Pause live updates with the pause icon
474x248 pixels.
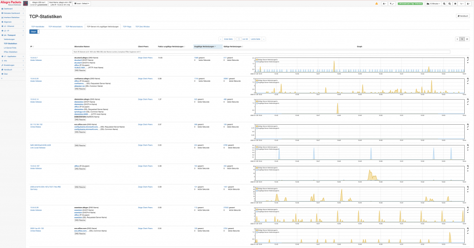[455, 4]
